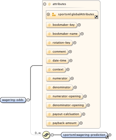Expand the sportsml:globalAttributes group
The image size is (116, 140).
pyautogui.click(x=48, y=14)
